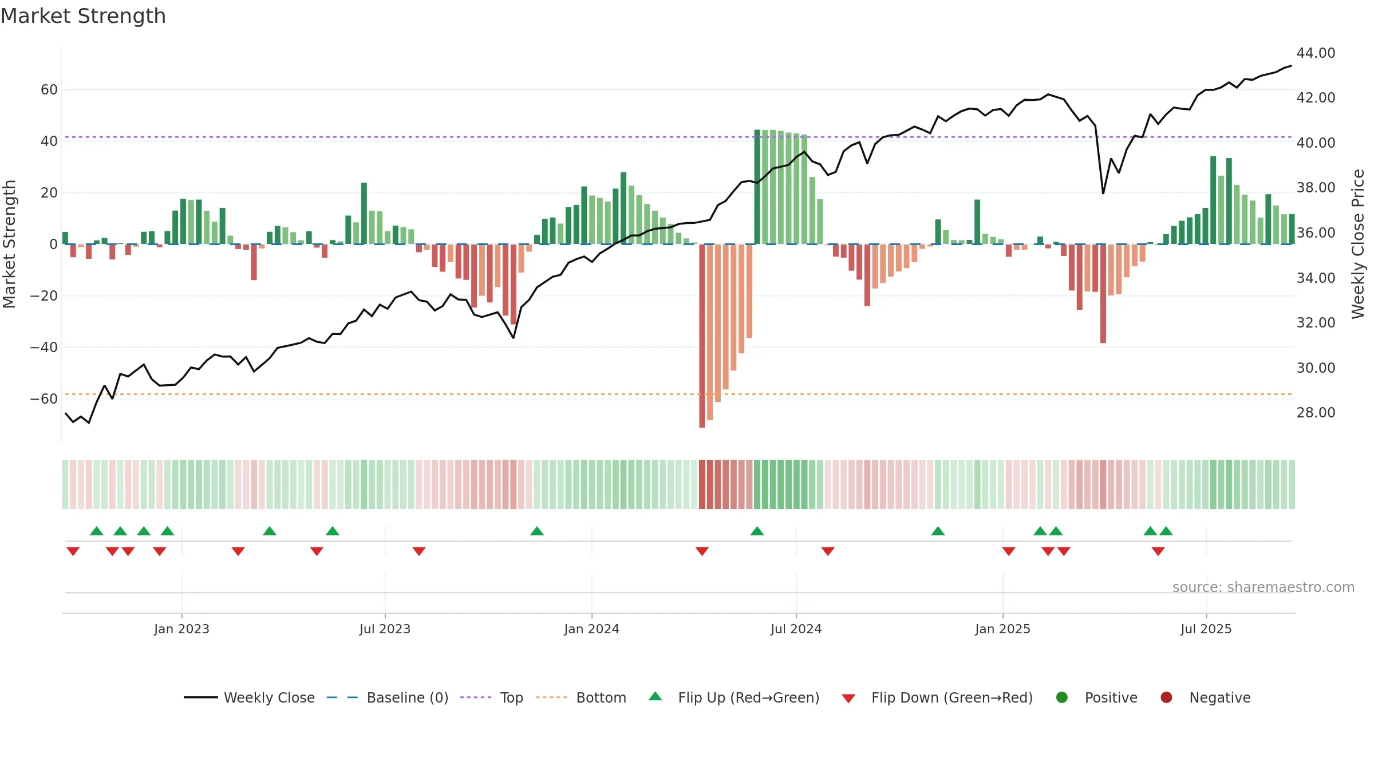
Task: Click the green triangle icon in legend
Action: pyautogui.click(x=656, y=696)
